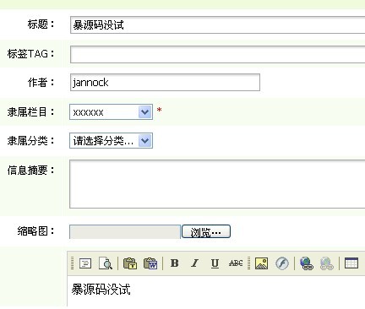Focus the 标题 title input field
365x309 pixels.
click(217, 25)
